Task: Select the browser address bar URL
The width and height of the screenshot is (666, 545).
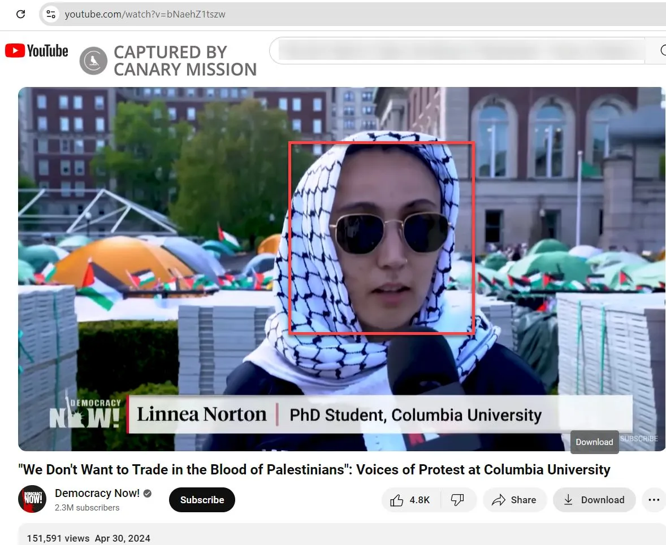Action: pyautogui.click(x=144, y=14)
